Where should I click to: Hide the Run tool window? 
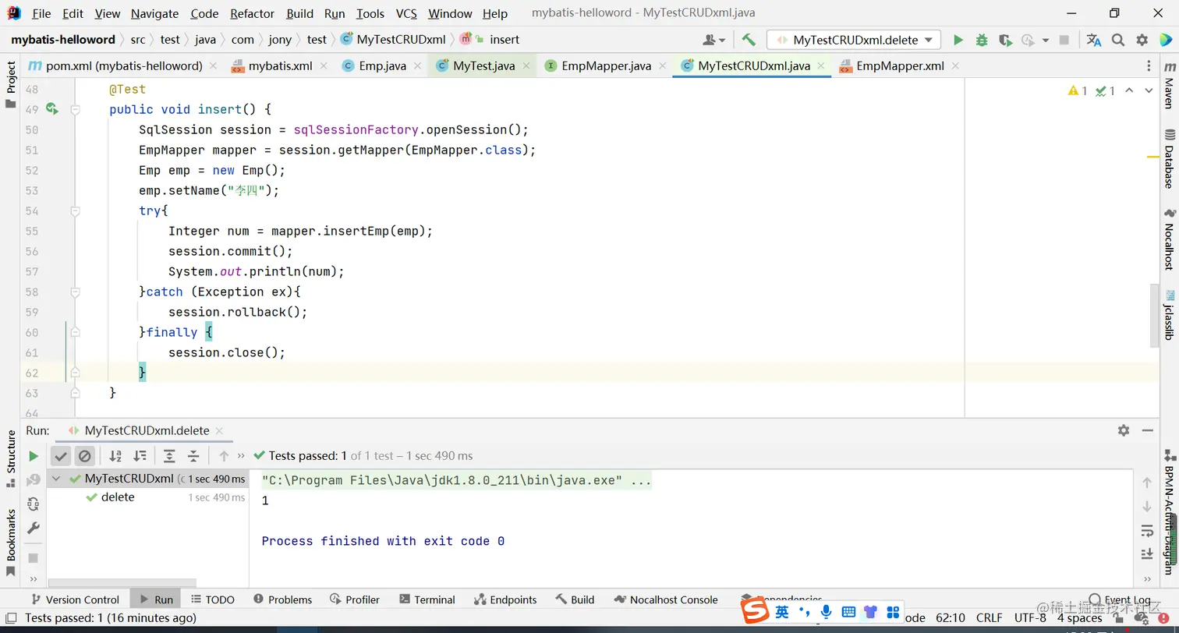1147,430
